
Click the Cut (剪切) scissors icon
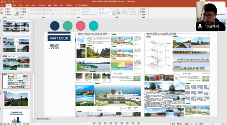(6, 9)
